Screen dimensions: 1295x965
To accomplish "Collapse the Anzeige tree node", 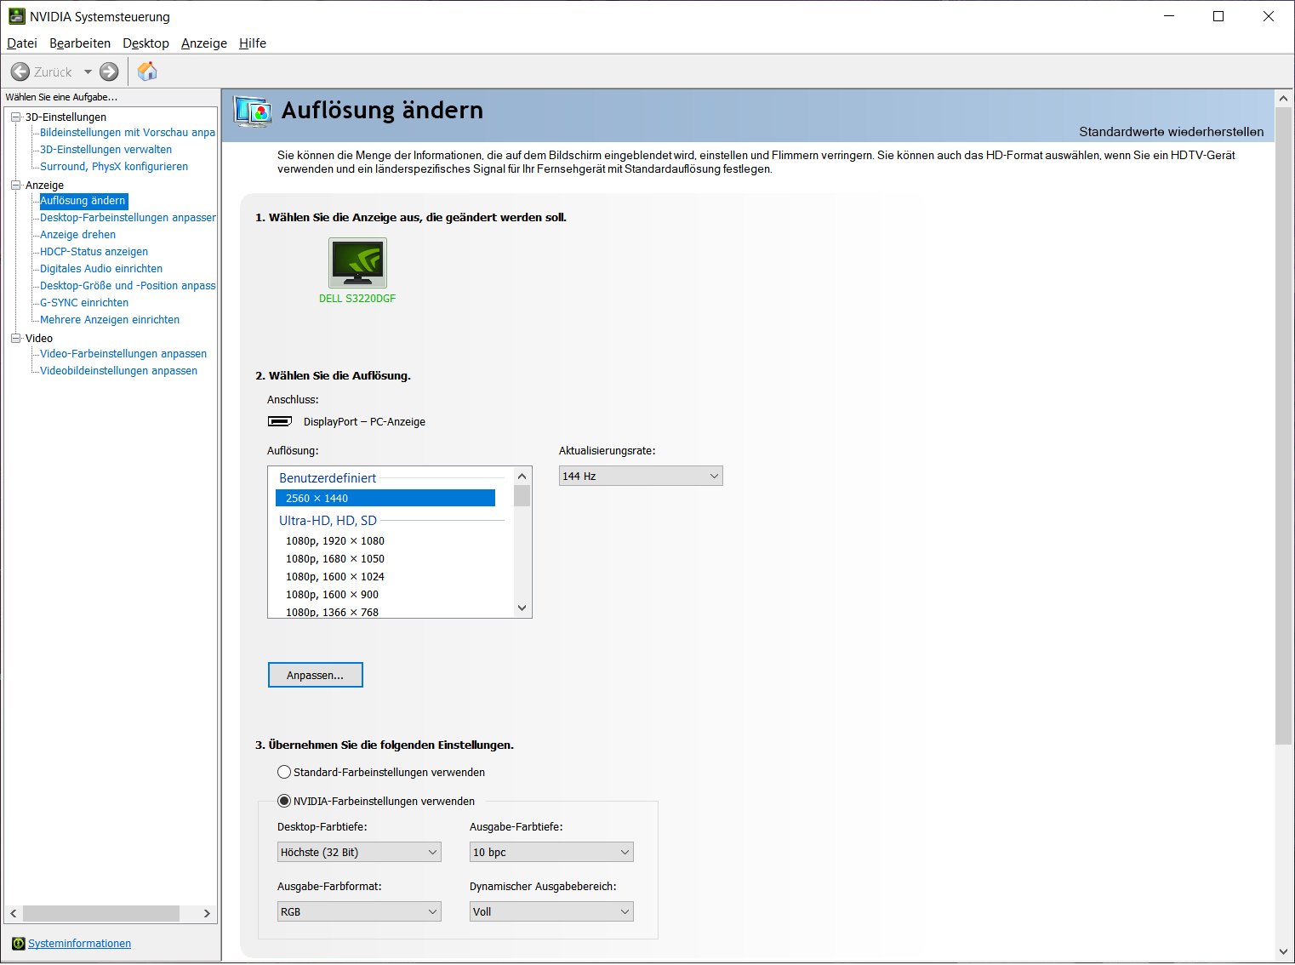I will (15, 185).
